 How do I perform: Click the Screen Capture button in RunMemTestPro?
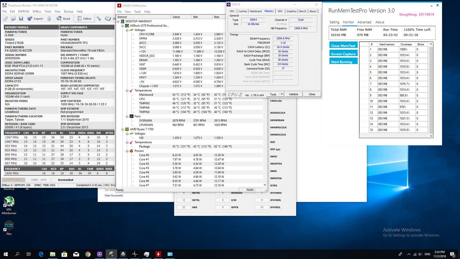pos(343,54)
